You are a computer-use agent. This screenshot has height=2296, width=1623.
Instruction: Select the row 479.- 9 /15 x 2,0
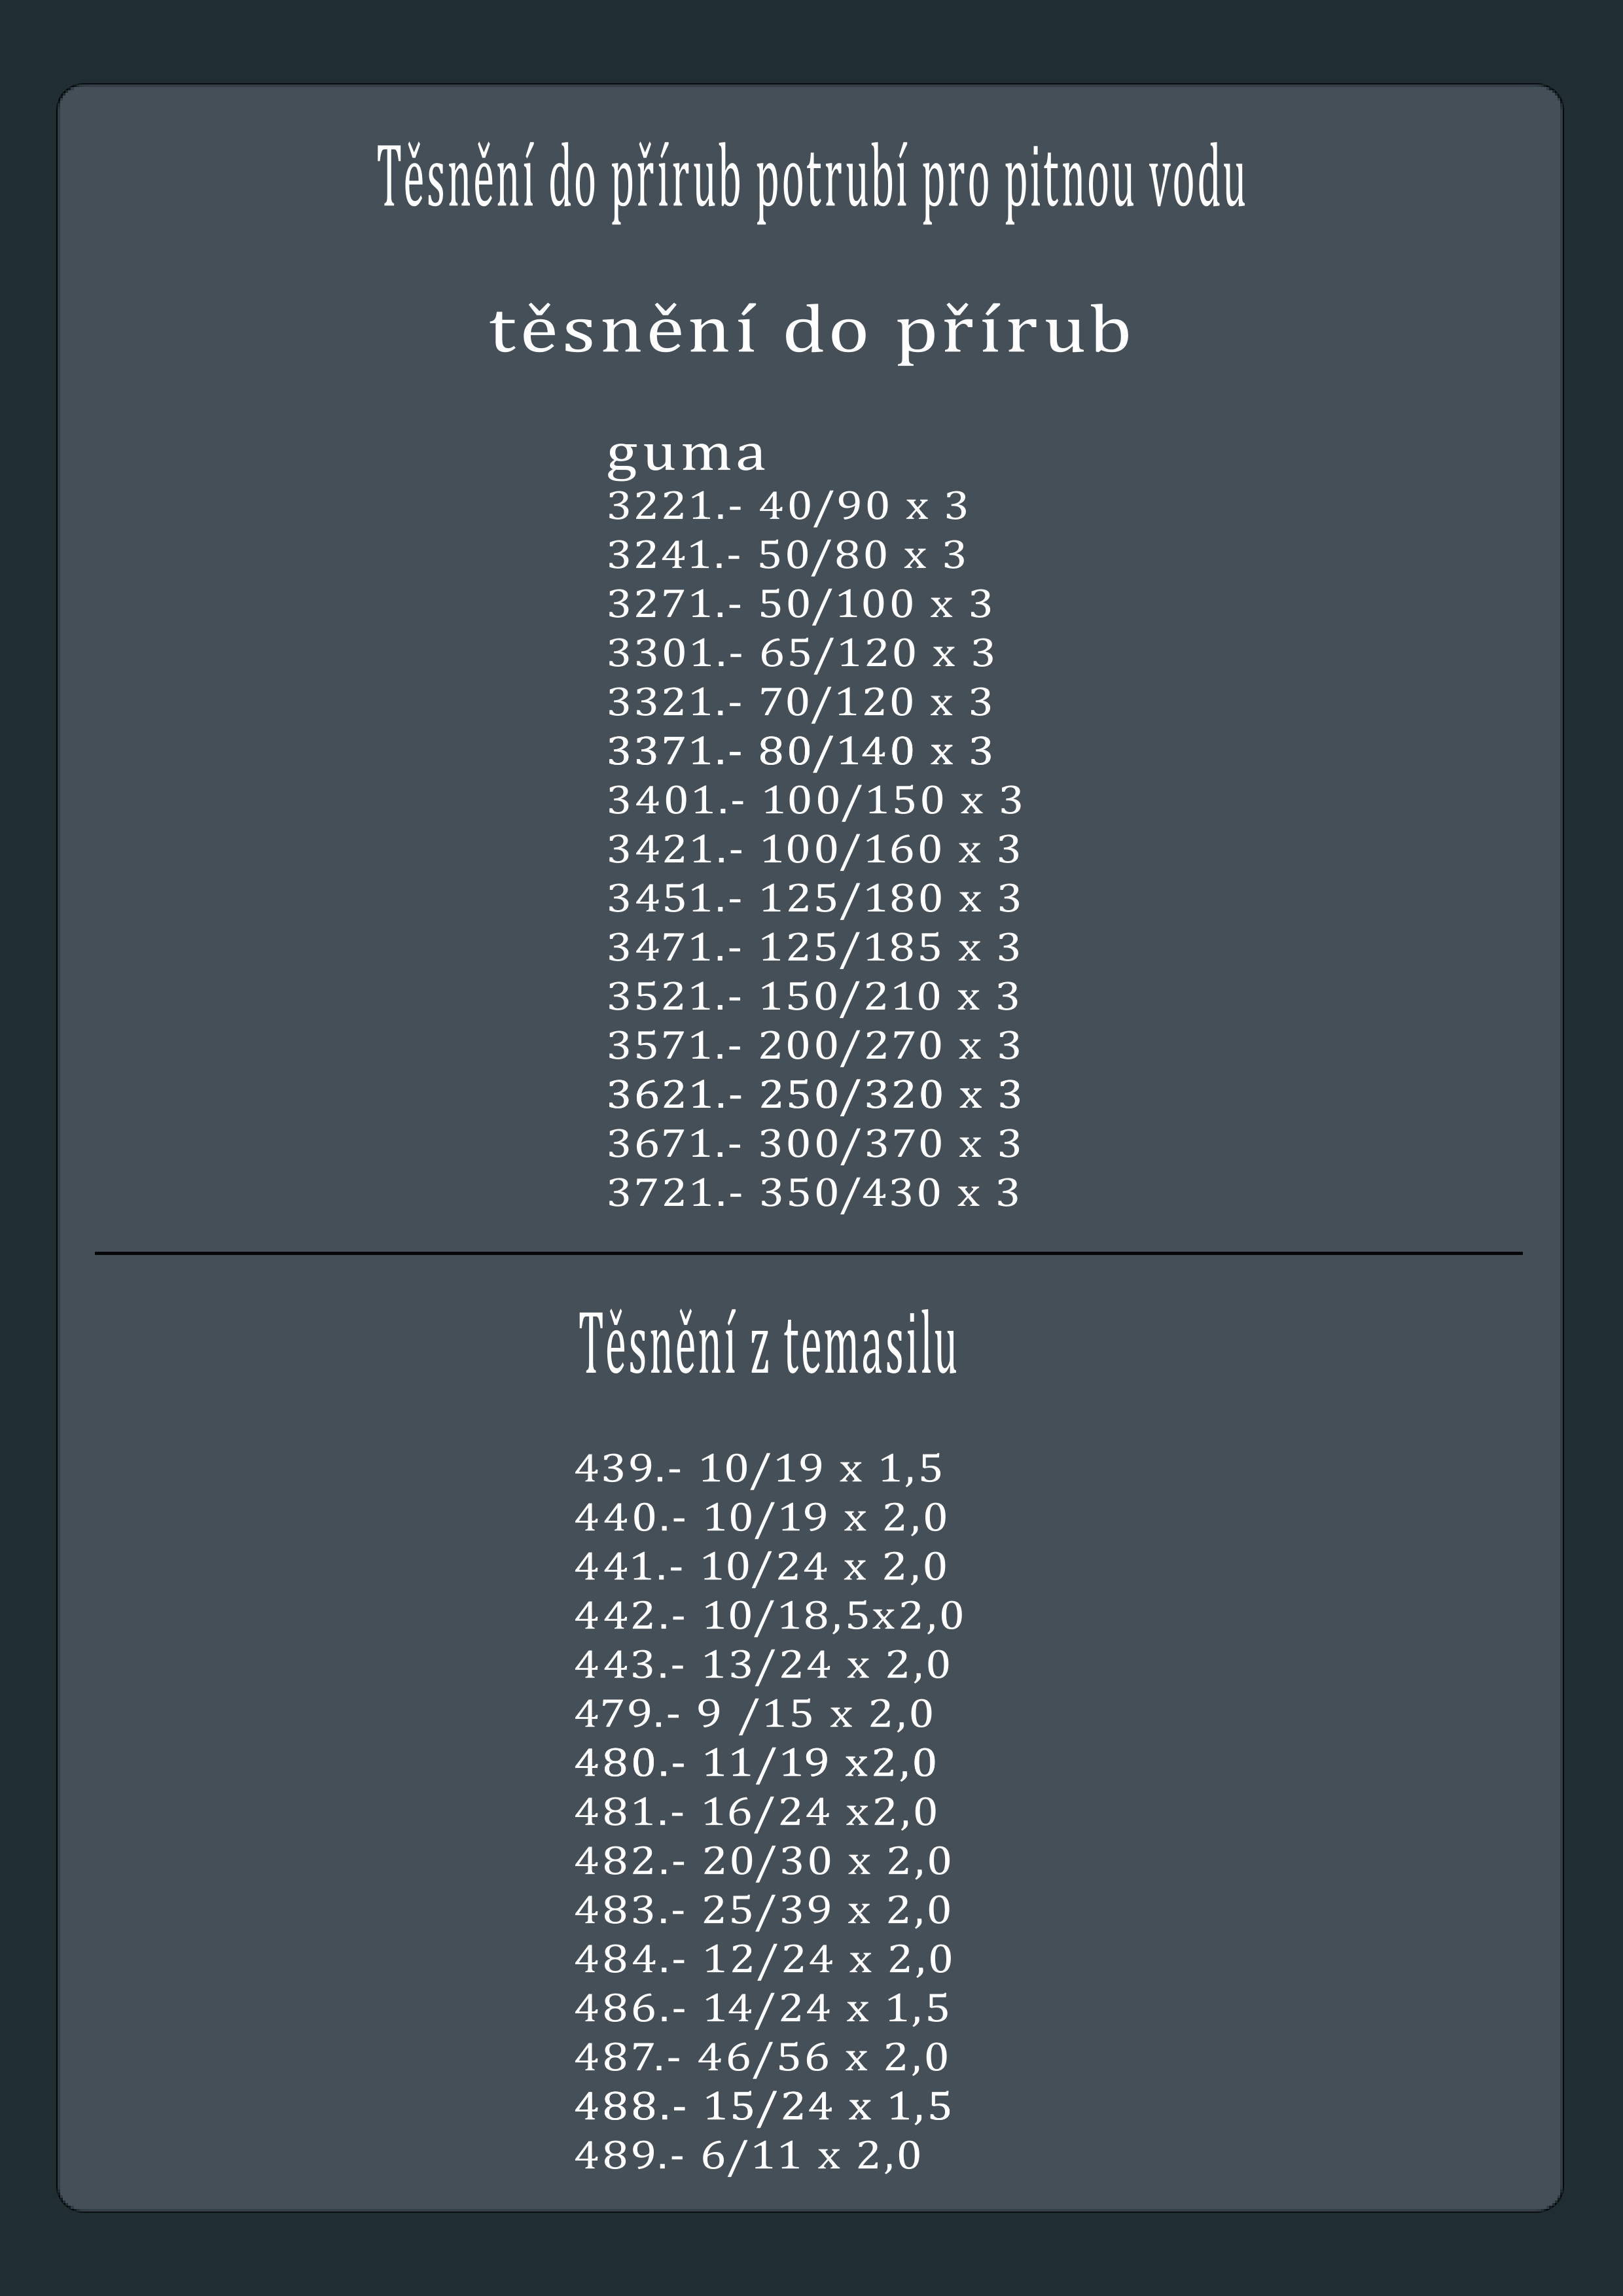[753, 1713]
